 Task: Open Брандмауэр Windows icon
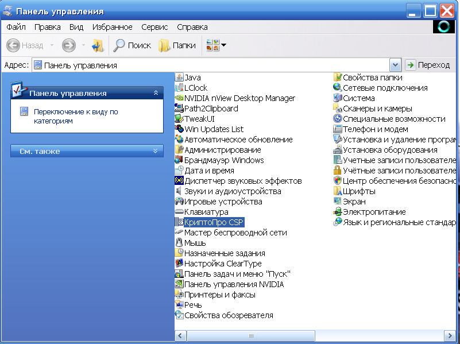coord(179,160)
